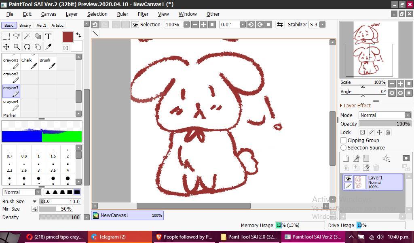
Task: Open Telegram (2) from the taskbar
Action: click(120, 237)
